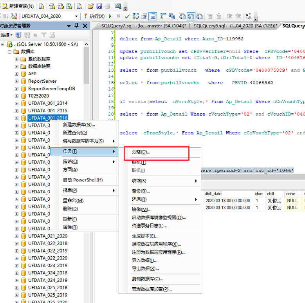Choose 新建查询(Q) from context menu

pyautogui.click(x=84, y=133)
